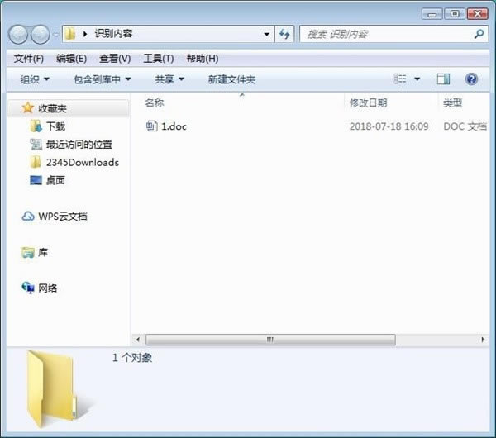
Task: Open recent pages dropdown beside navigation arrows
Action: [55, 35]
